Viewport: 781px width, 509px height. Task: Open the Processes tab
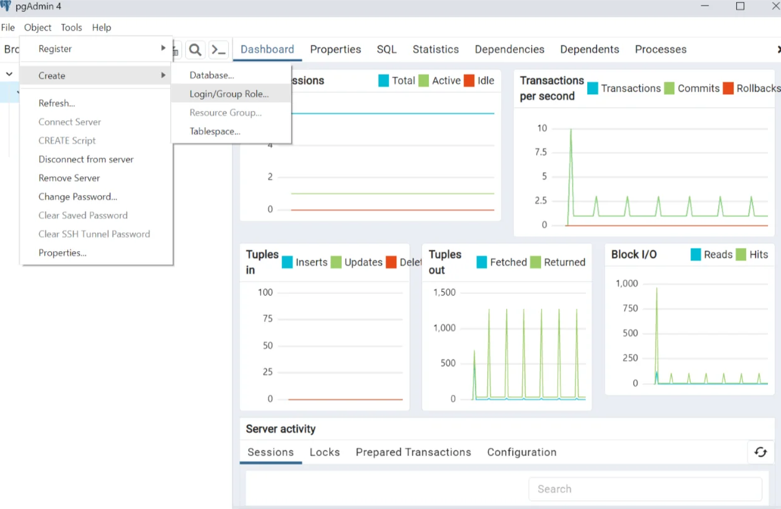pyautogui.click(x=661, y=49)
